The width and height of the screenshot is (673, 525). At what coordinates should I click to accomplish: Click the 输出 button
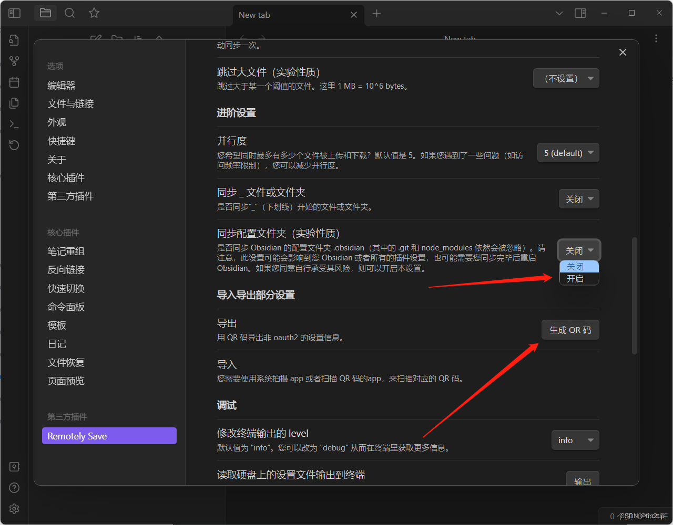coord(583,479)
